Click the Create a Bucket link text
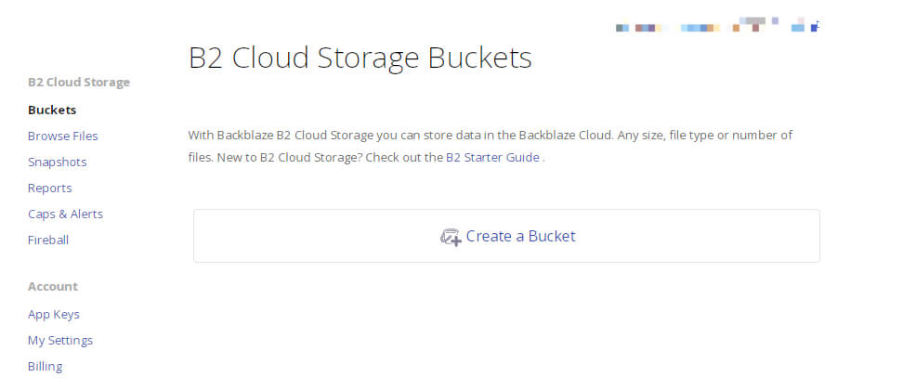 click(520, 236)
